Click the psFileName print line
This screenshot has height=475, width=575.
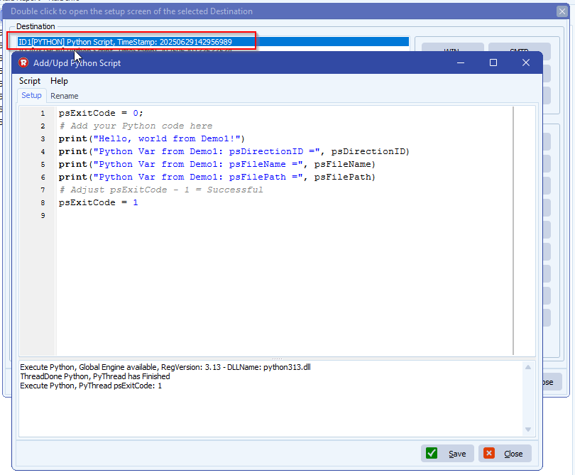coord(217,164)
